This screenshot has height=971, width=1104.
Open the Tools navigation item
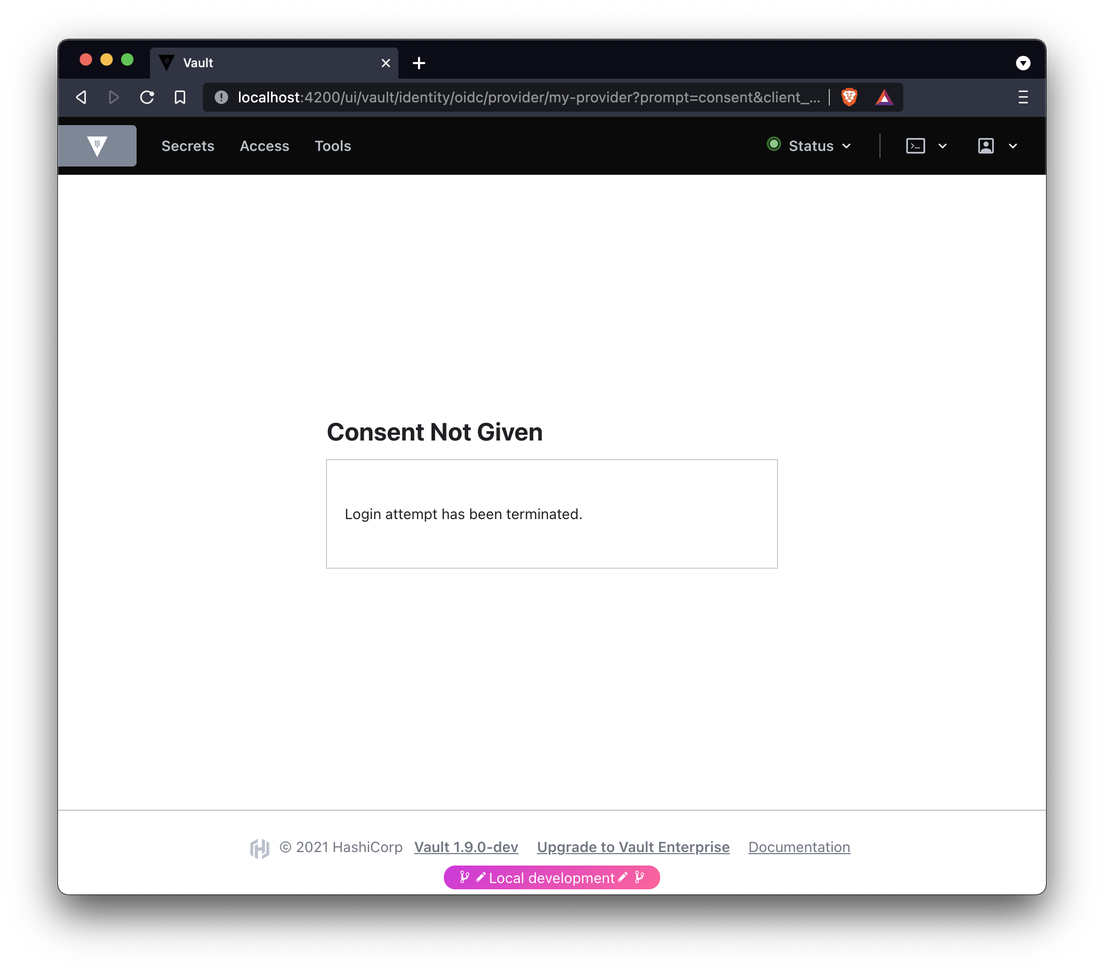tap(333, 146)
